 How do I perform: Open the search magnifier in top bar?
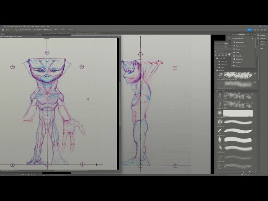click(258, 30)
